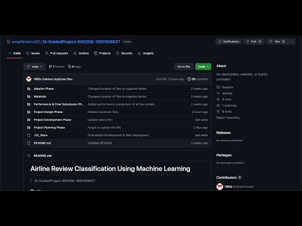The image size is (302, 226).
Task: Open commit message 'Updated README'
Action: [99, 143]
